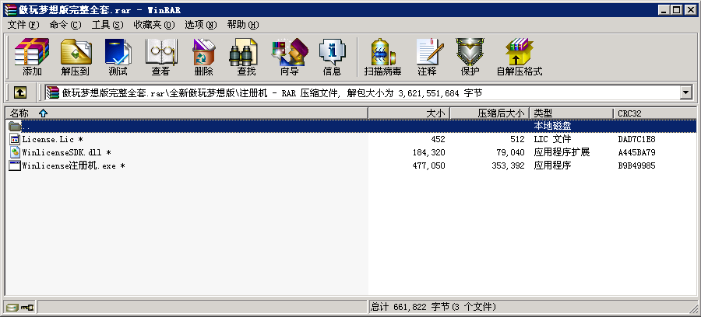Viewport: 701px width, 317px height.
Task: Select the parent folder ".." row
Action: coord(26,126)
